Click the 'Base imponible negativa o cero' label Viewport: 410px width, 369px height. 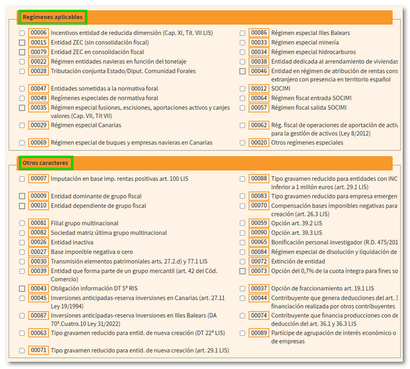point(92,252)
